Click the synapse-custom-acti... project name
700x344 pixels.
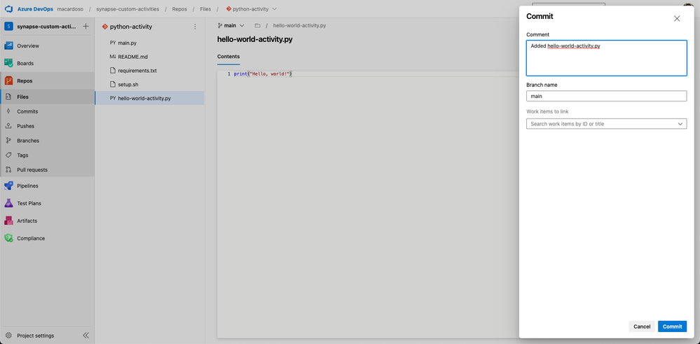point(46,27)
